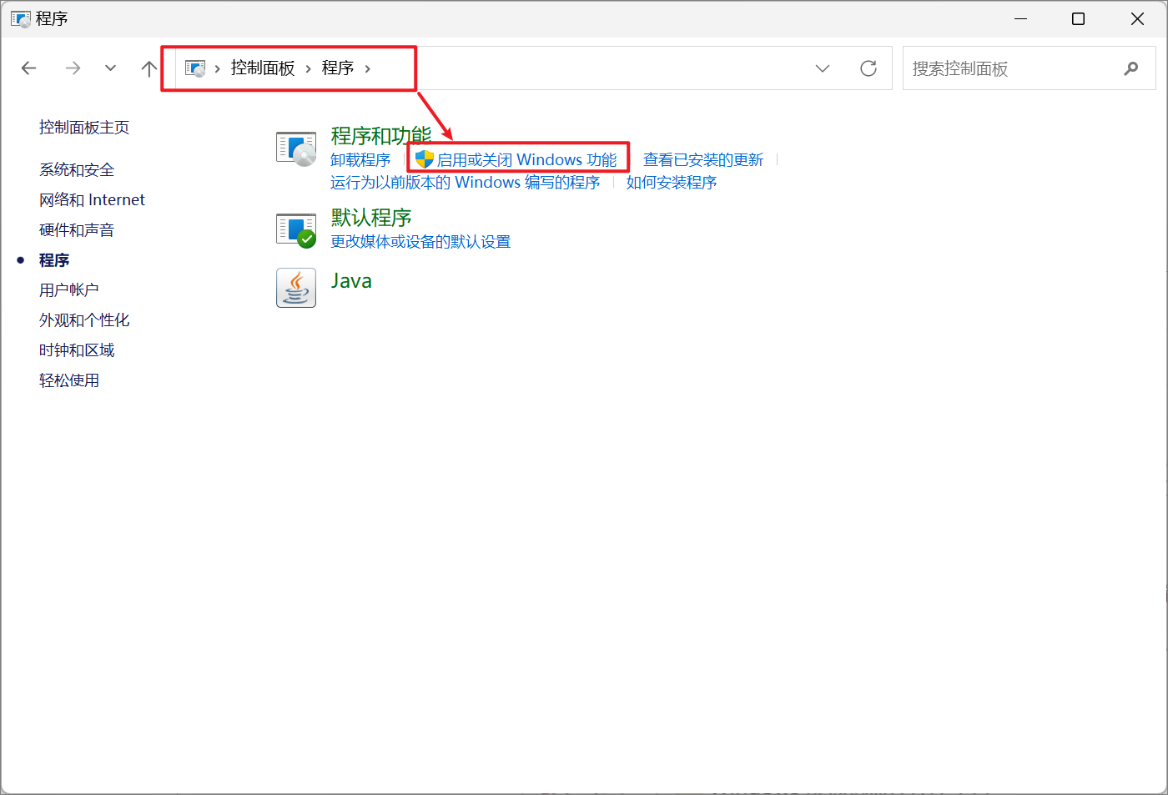1168x795 pixels.
Task: Click 如何安装程序 link
Action: point(672,183)
